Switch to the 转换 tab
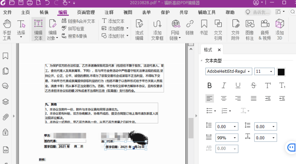 (x=44, y=12)
